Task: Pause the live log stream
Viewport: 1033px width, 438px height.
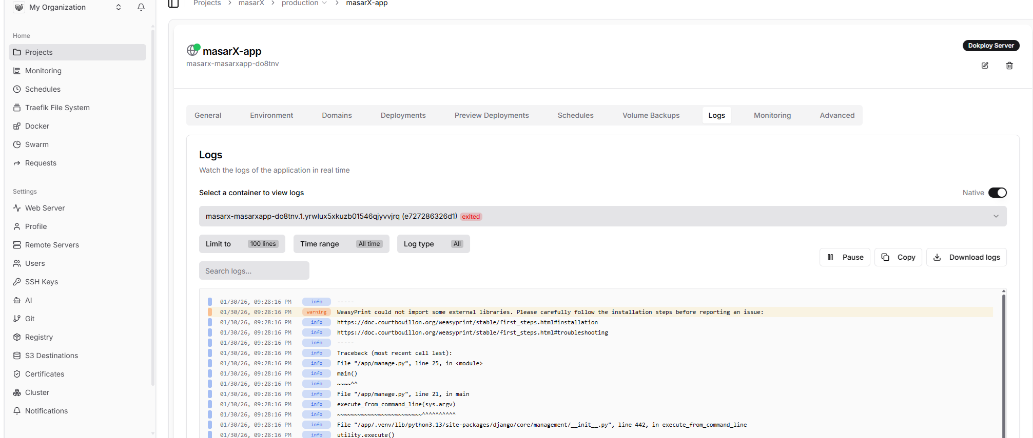Action: [x=845, y=257]
